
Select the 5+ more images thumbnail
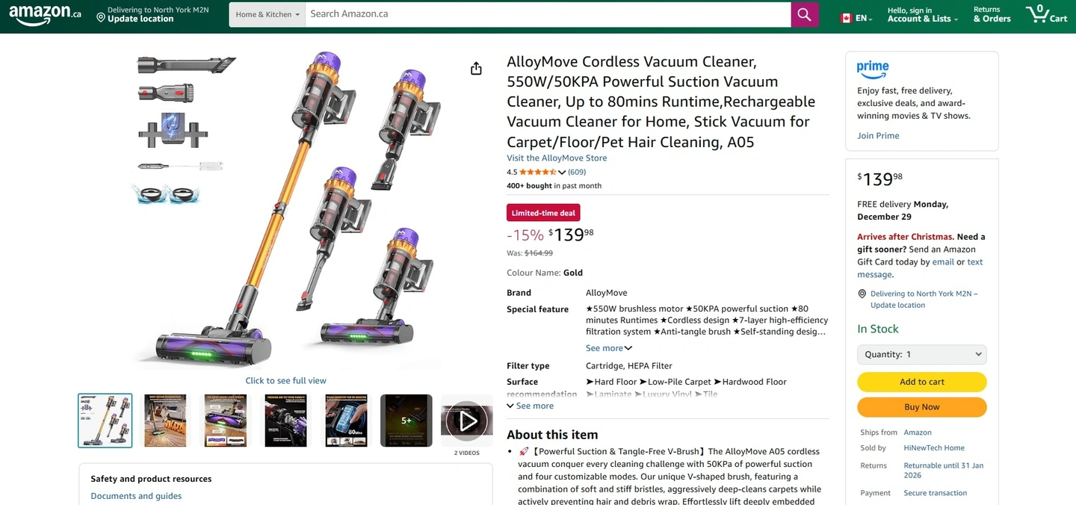[x=406, y=421]
